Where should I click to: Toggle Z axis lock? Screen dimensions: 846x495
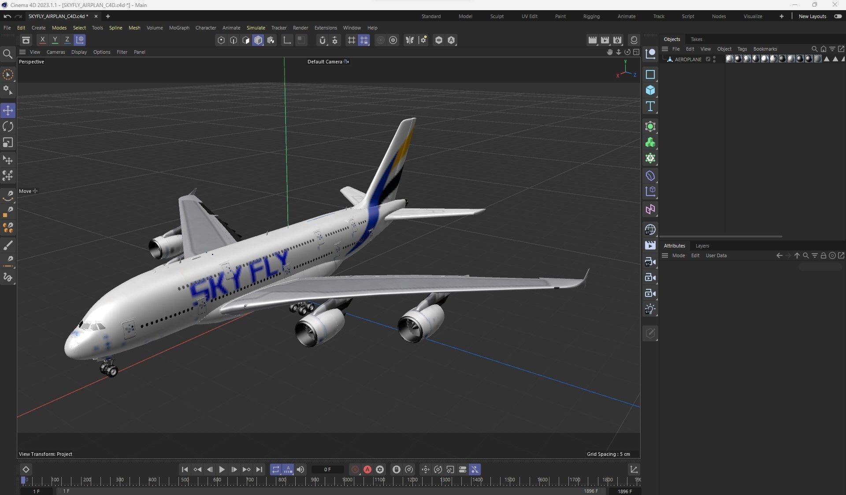pos(67,40)
